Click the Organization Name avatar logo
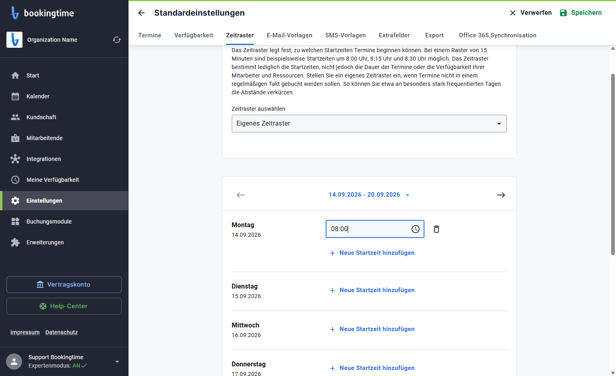616x376 pixels. pyautogui.click(x=14, y=40)
